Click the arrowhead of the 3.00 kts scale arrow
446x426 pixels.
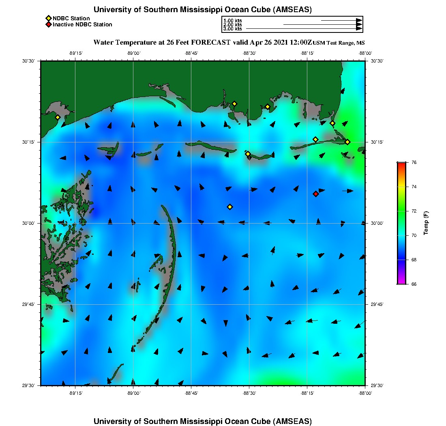tap(359, 29)
